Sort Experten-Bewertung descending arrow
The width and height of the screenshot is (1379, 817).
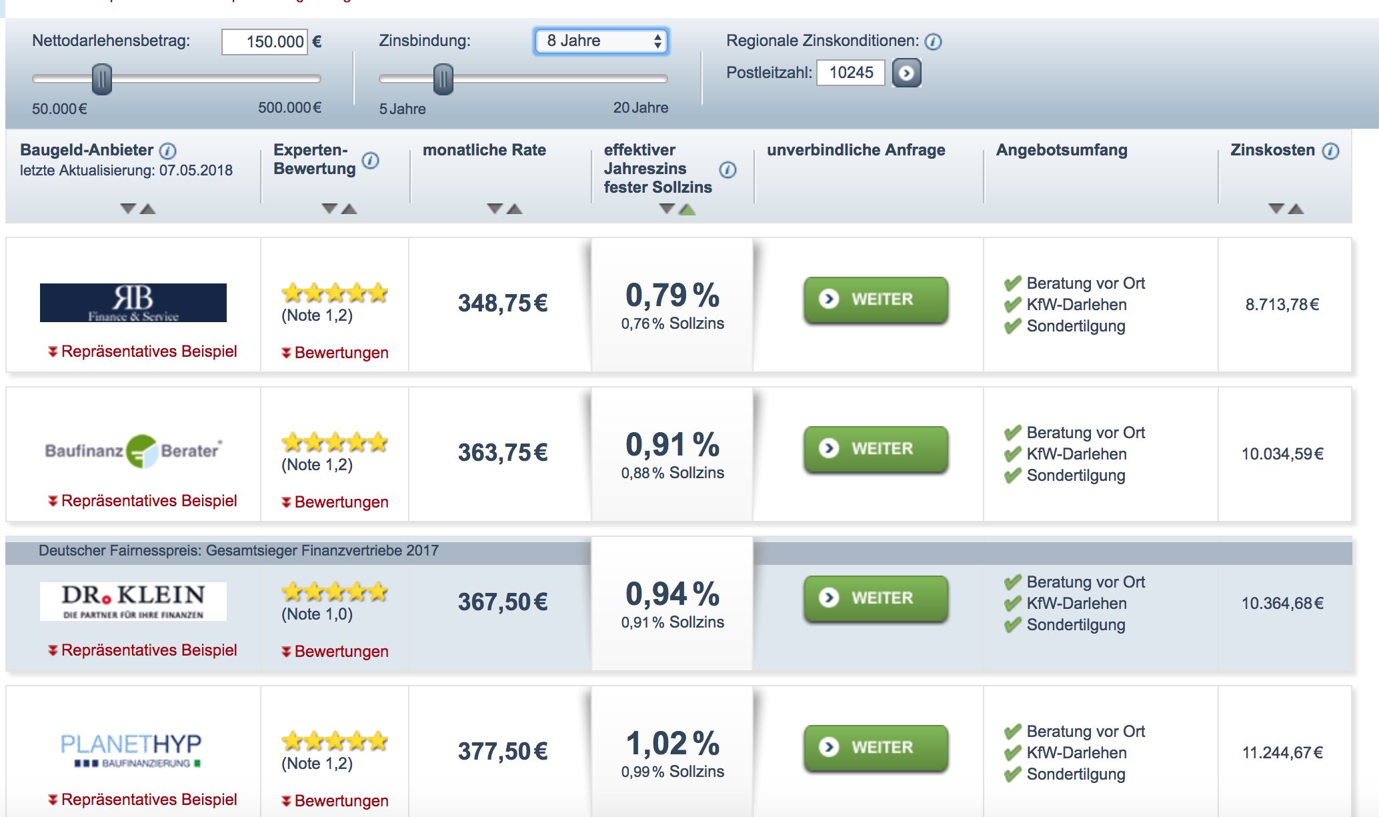point(329,209)
